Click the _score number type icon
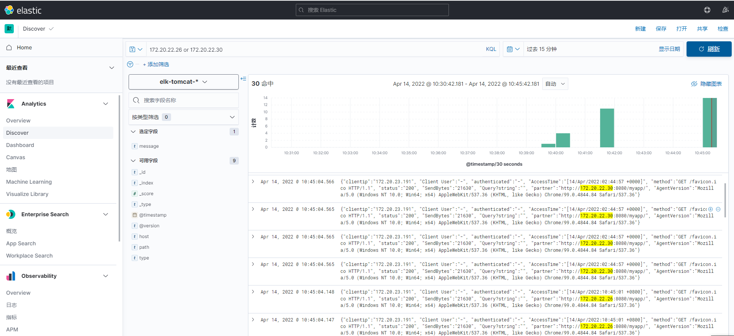 click(x=135, y=194)
